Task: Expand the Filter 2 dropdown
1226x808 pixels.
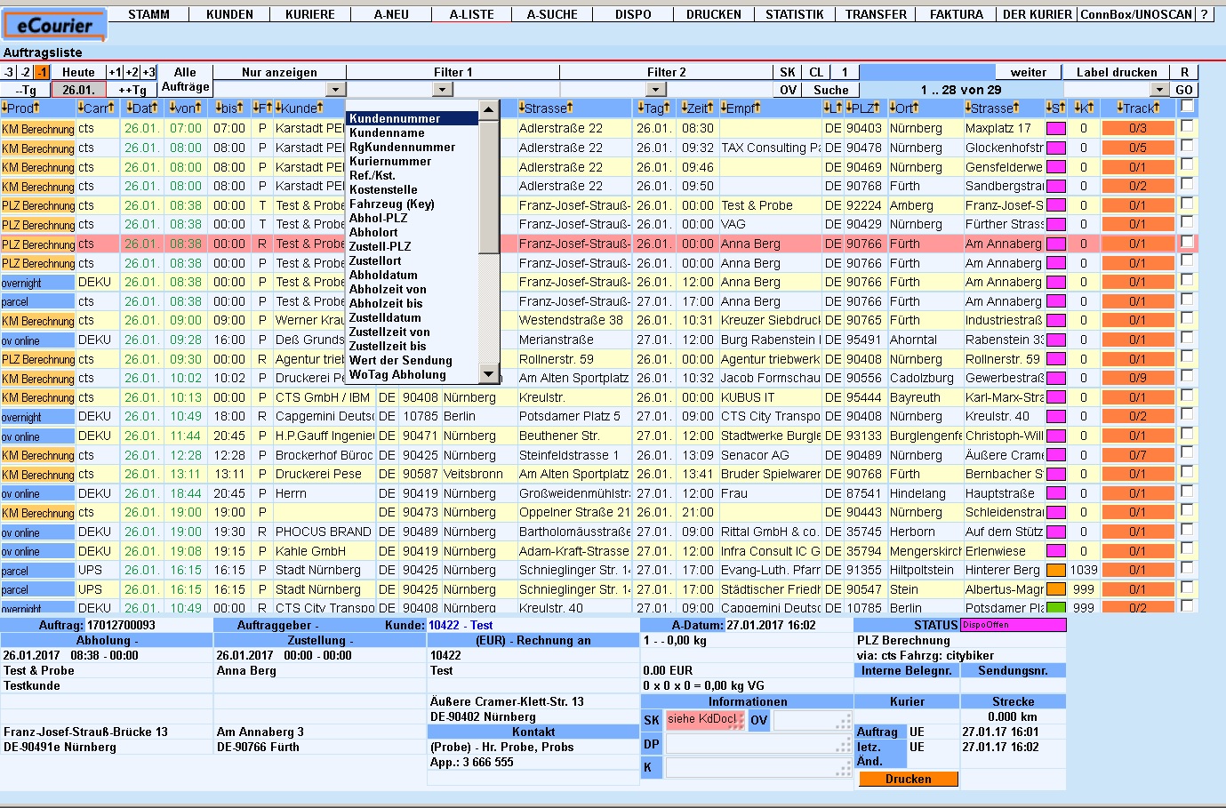Action: click(655, 90)
